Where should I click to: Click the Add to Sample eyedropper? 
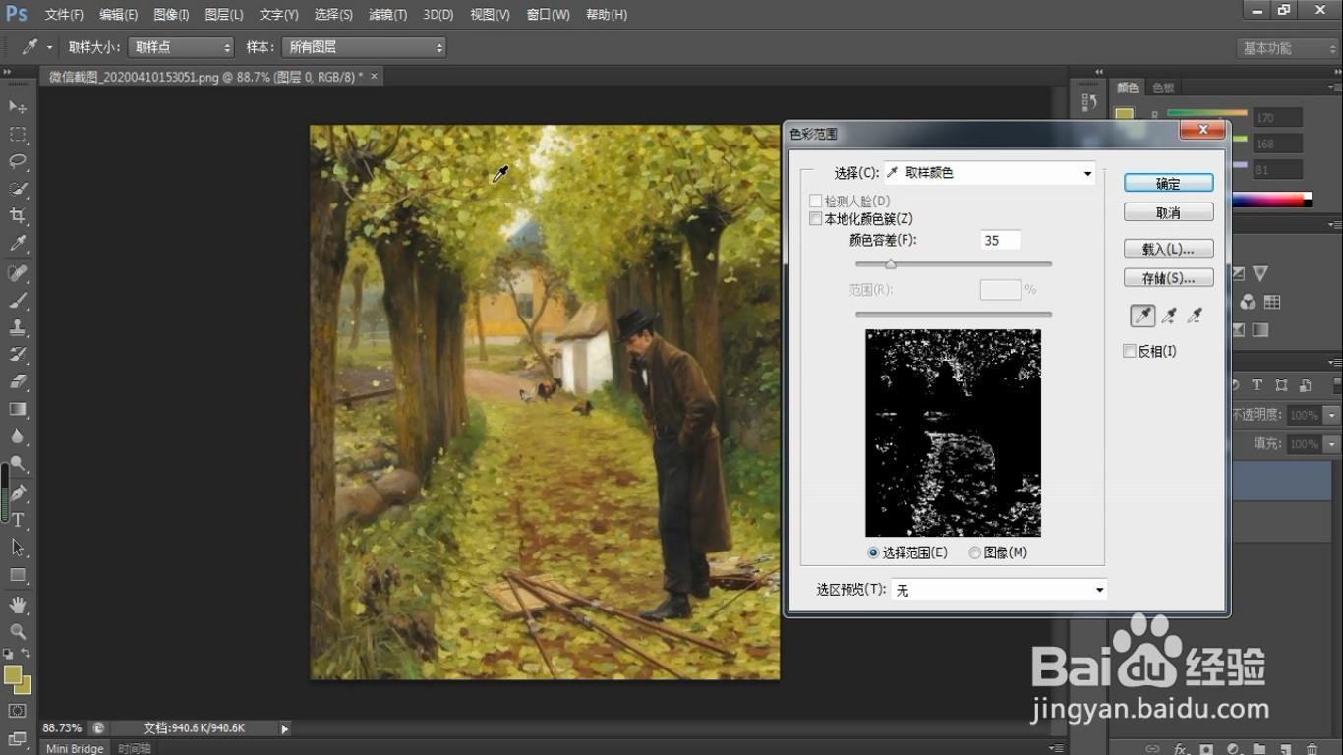tap(1169, 316)
